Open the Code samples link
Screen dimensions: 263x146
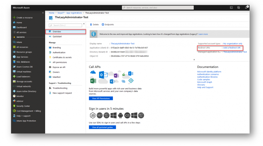(x=203, y=80)
